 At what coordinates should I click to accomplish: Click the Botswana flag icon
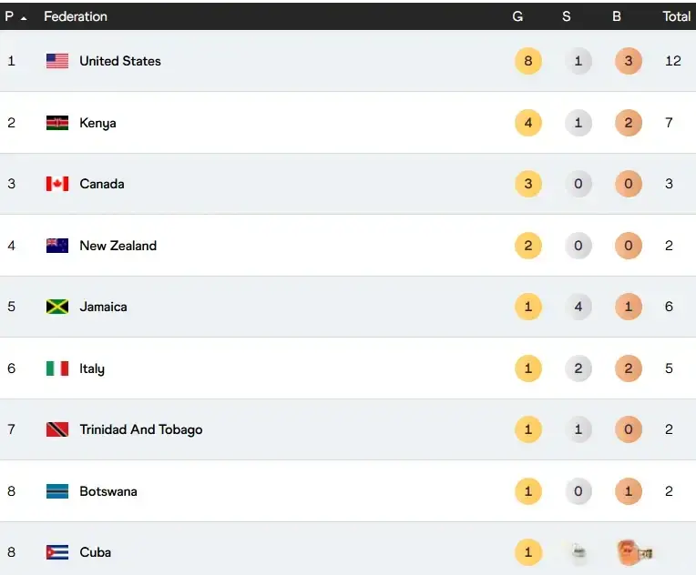pyautogui.click(x=57, y=491)
